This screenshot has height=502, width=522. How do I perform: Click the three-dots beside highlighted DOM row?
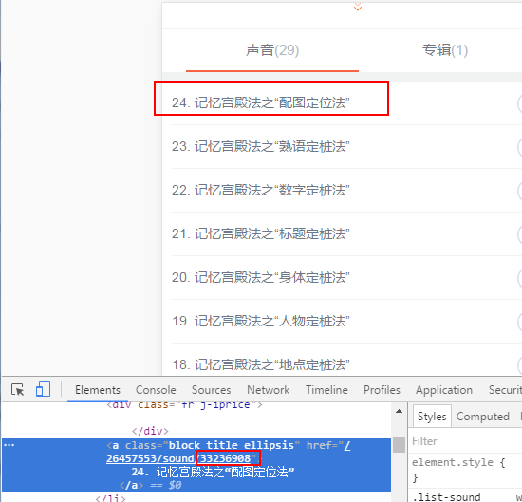click(9, 445)
